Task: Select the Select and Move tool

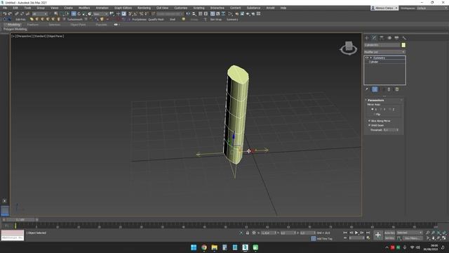Action: [x=74, y=14]
